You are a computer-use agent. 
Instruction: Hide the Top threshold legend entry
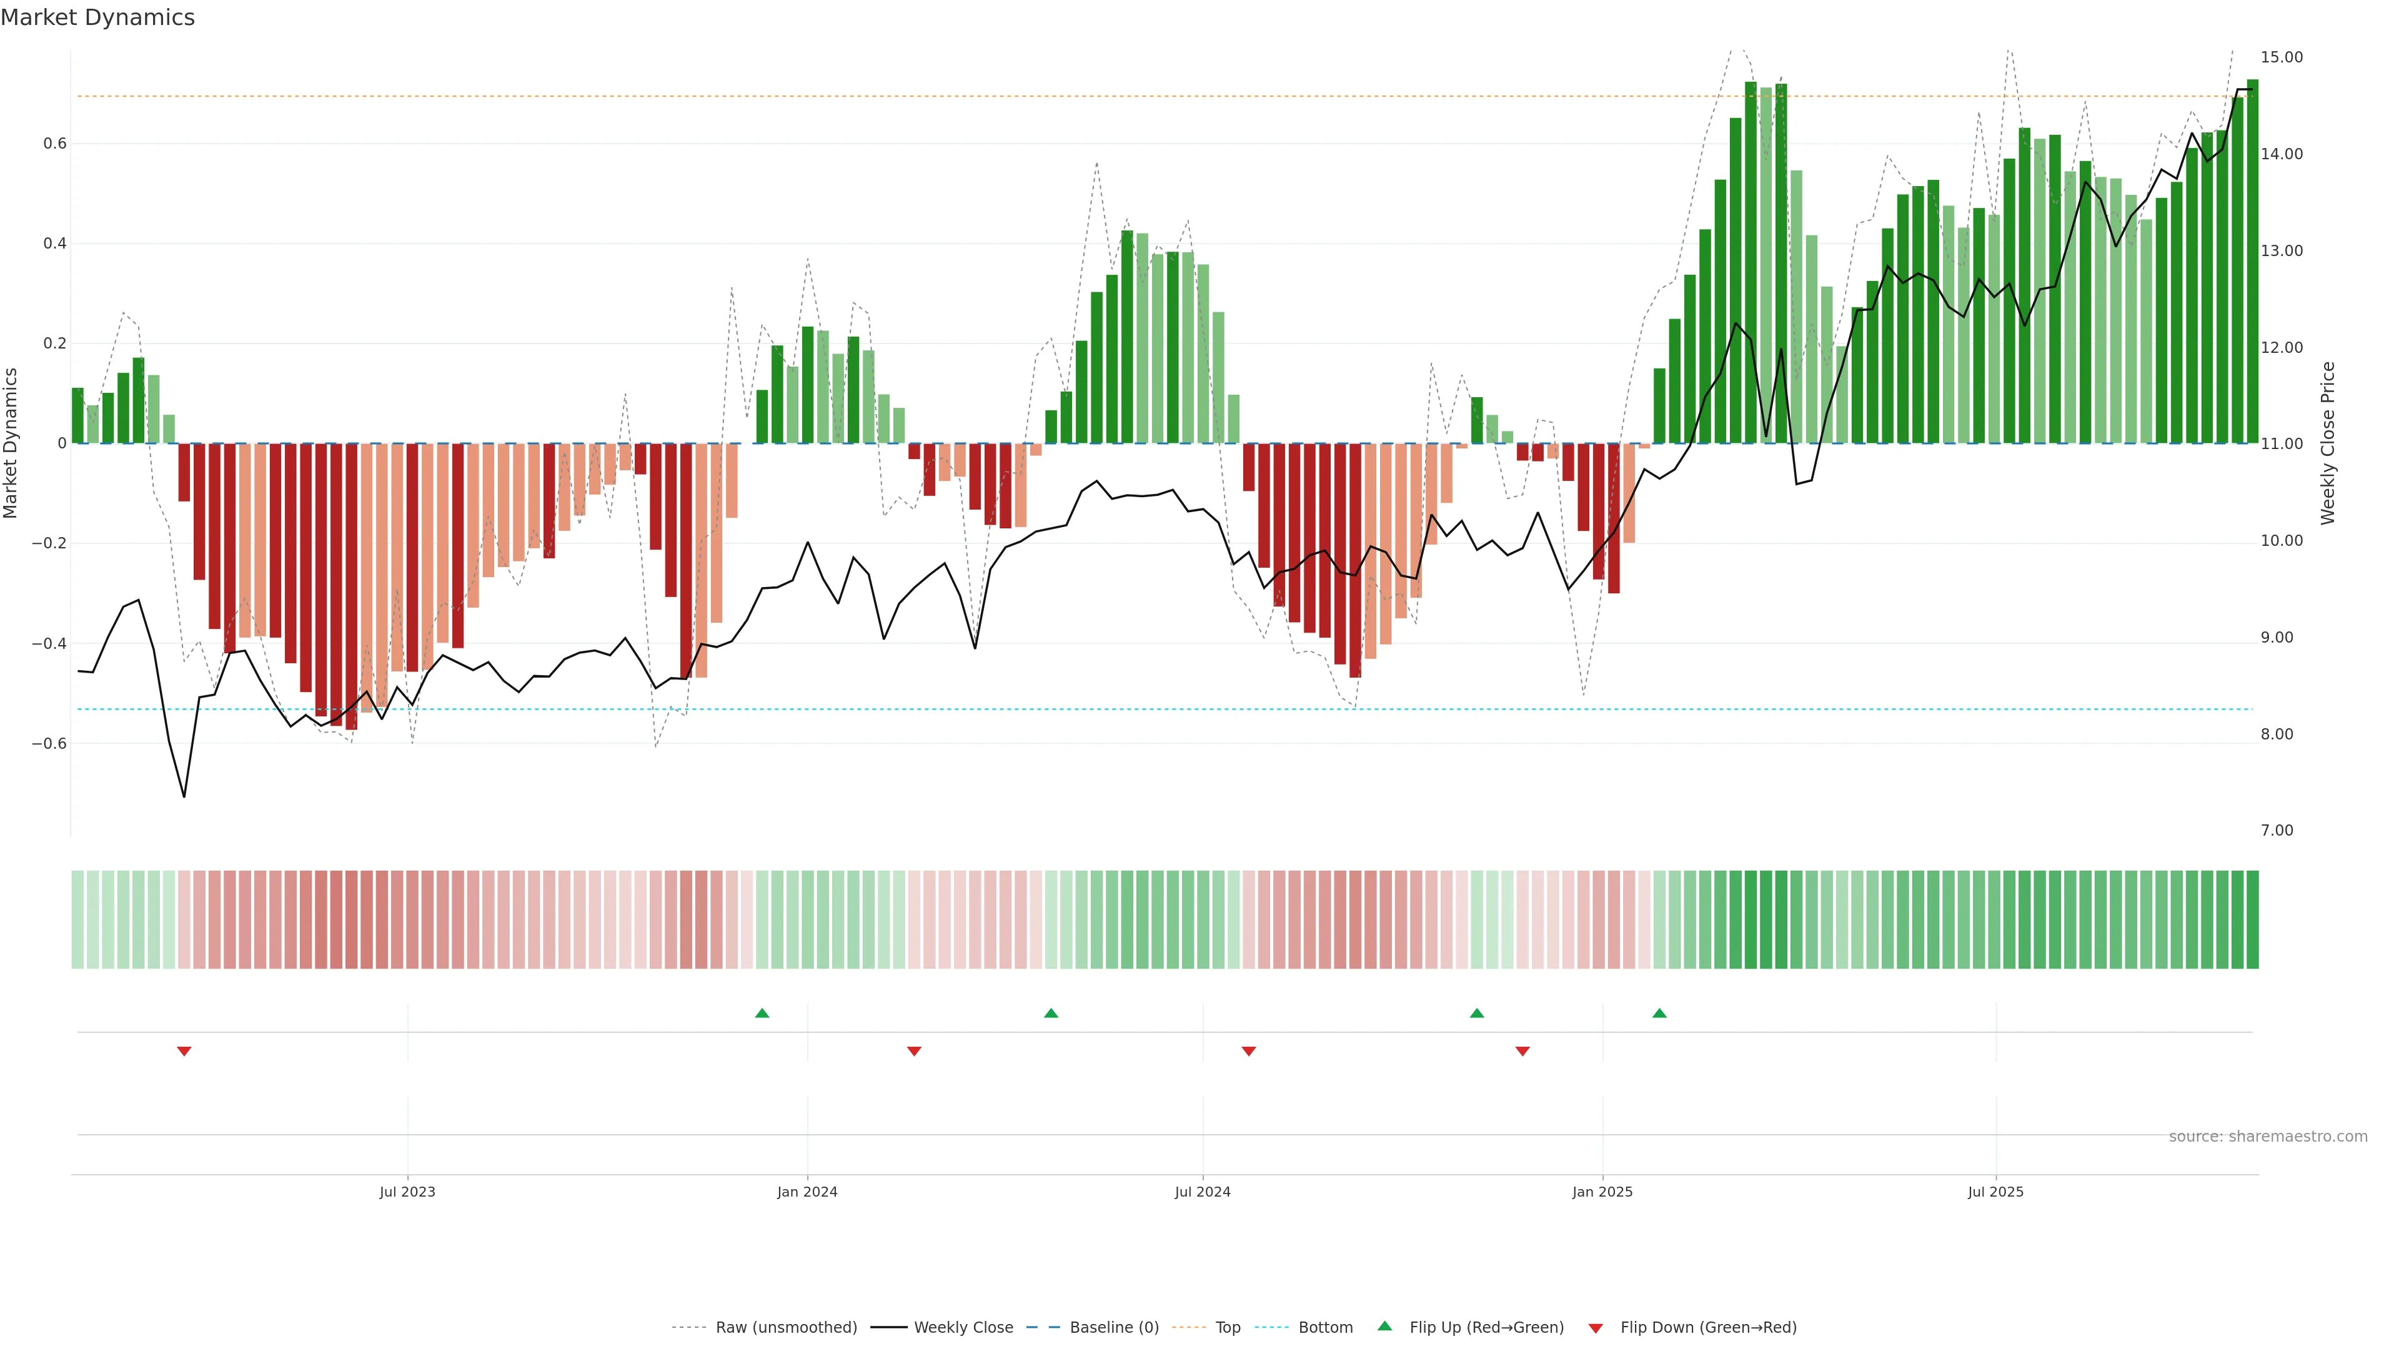click(x=1228, y=1328)
